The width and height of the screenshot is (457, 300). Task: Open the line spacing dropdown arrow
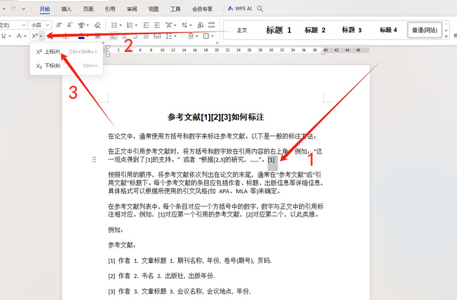click(175, 37)
